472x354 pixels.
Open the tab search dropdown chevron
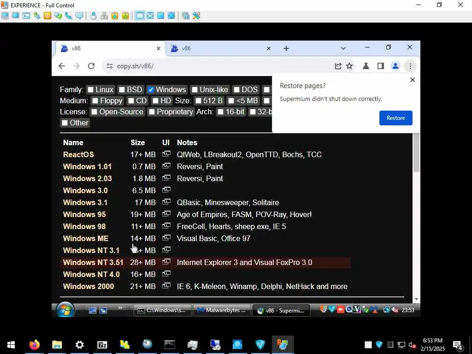coord(343,48)
